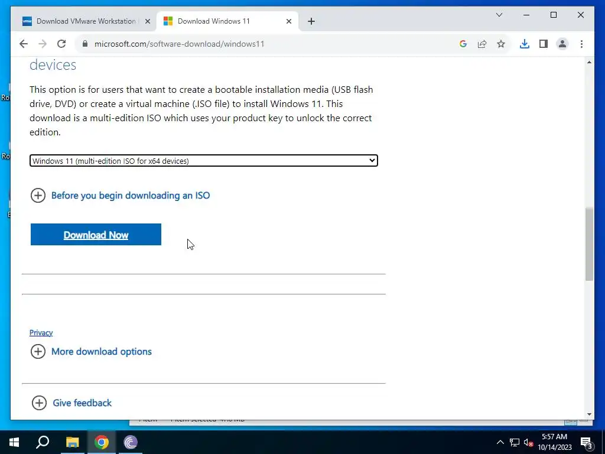Show hidden system tray icons
The image size is (605, 454).
[x=500, y=442]
